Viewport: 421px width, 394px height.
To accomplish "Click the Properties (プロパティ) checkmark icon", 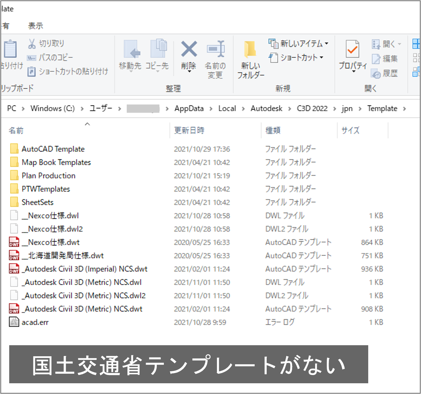I will (352, 49).
